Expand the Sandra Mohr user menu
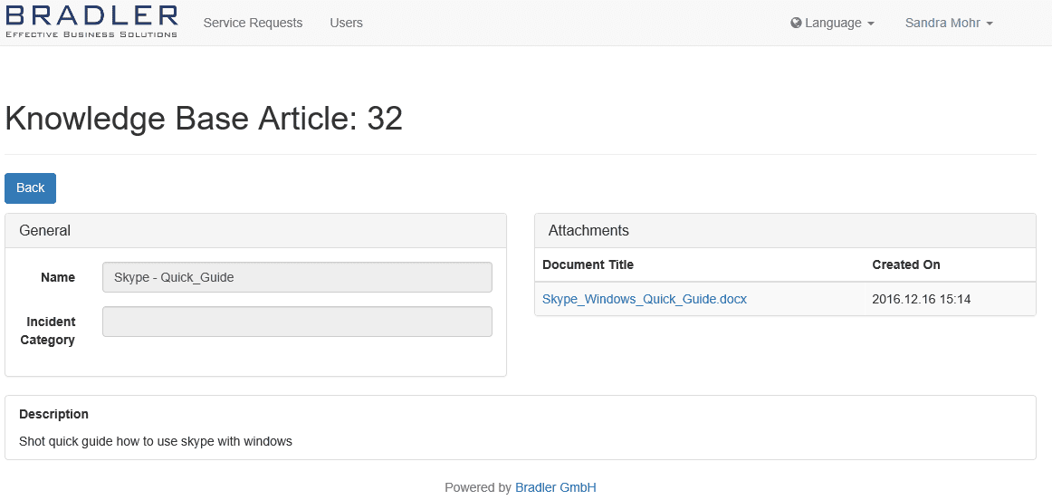 [x=949, y=23]
